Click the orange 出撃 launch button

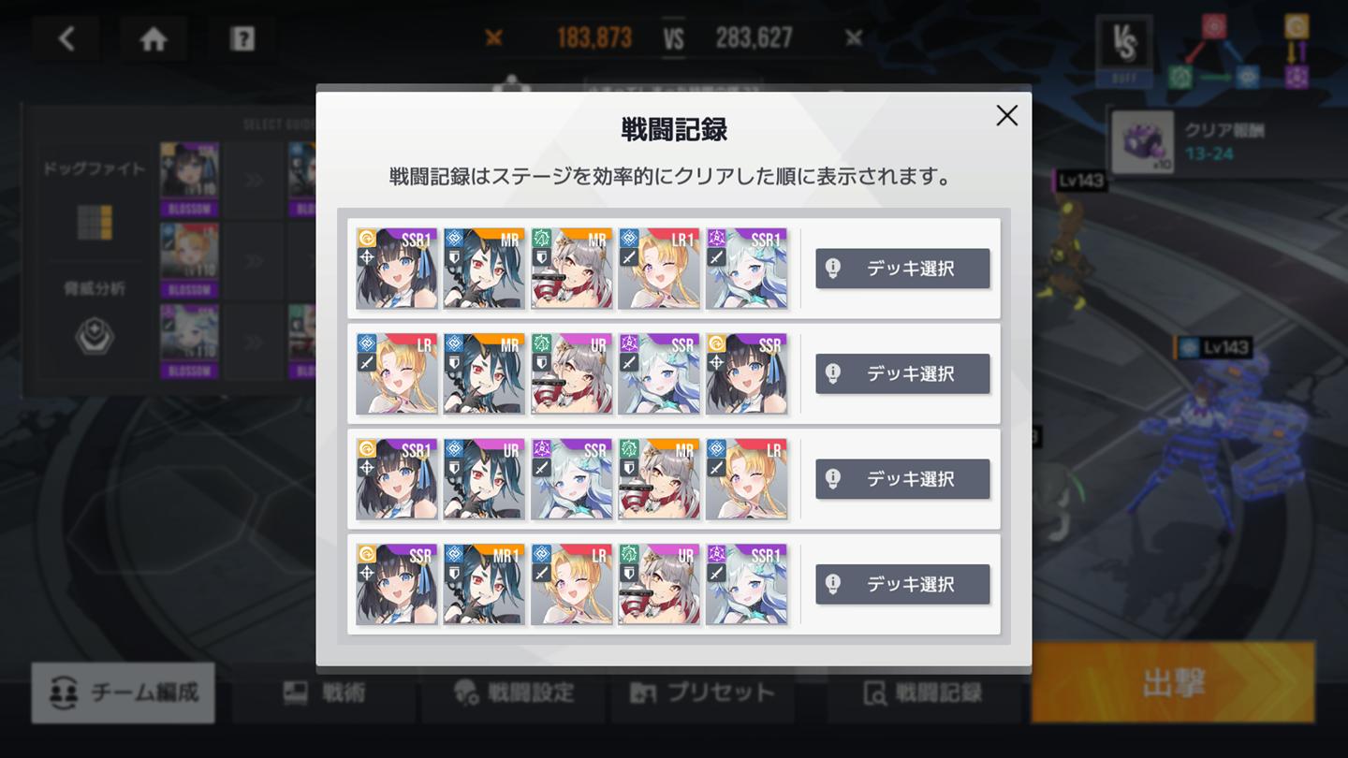point(1173,682)
